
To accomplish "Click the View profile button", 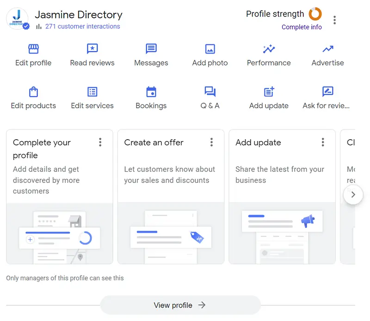I will pyautogui.click(x=180, y=305).
